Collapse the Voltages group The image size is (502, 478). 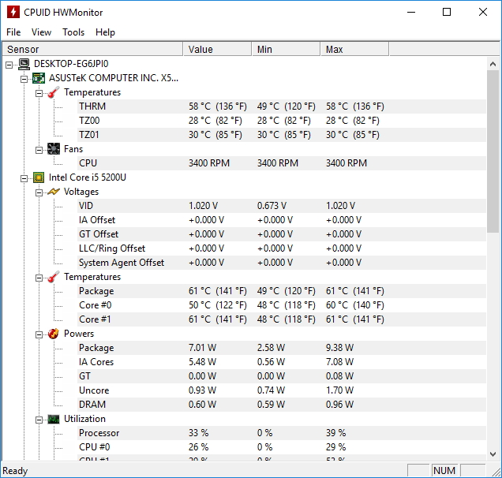pos(39,192)
